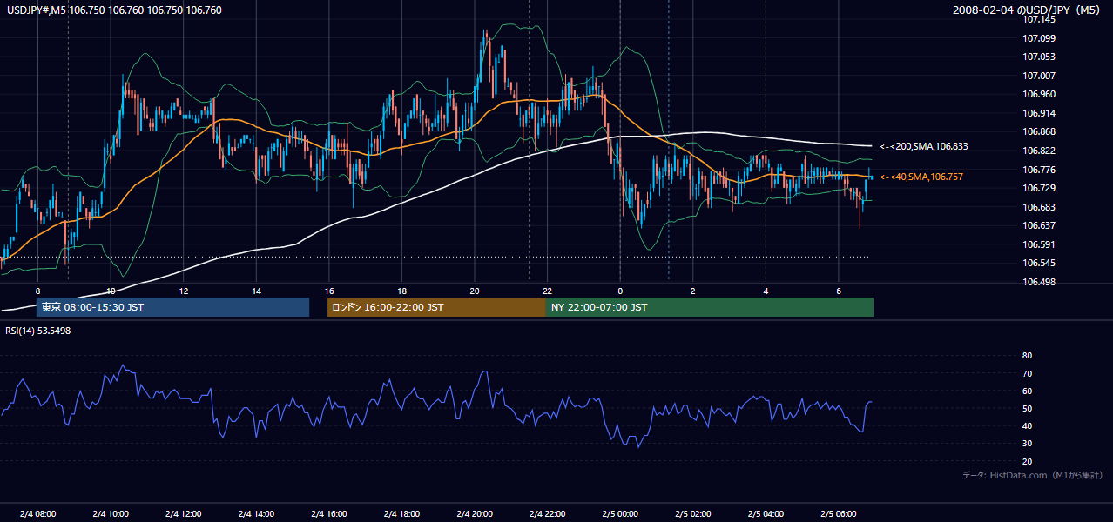This screenshot has height=522, width=1113.
Task: Click price level 106.868 on the axis
Action: point(1039,132)
